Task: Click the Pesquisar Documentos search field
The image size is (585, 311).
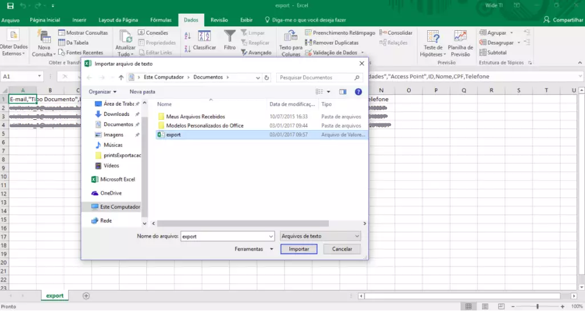Action: pos(319,78)
